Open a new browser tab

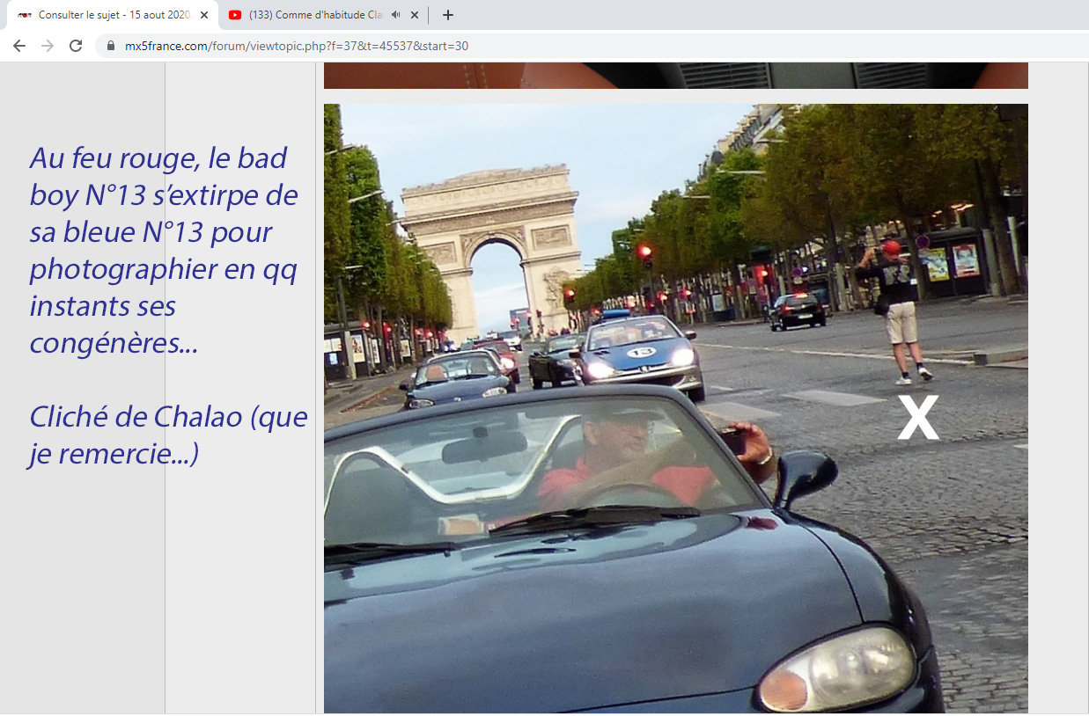(447, 15)
